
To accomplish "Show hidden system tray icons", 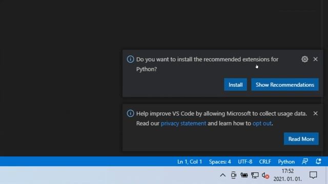I will [x=223, y=175].
